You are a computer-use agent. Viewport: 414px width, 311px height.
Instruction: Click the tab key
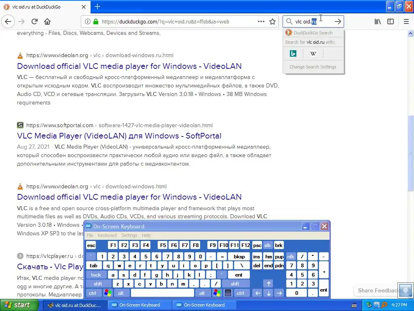pos(93,266)
